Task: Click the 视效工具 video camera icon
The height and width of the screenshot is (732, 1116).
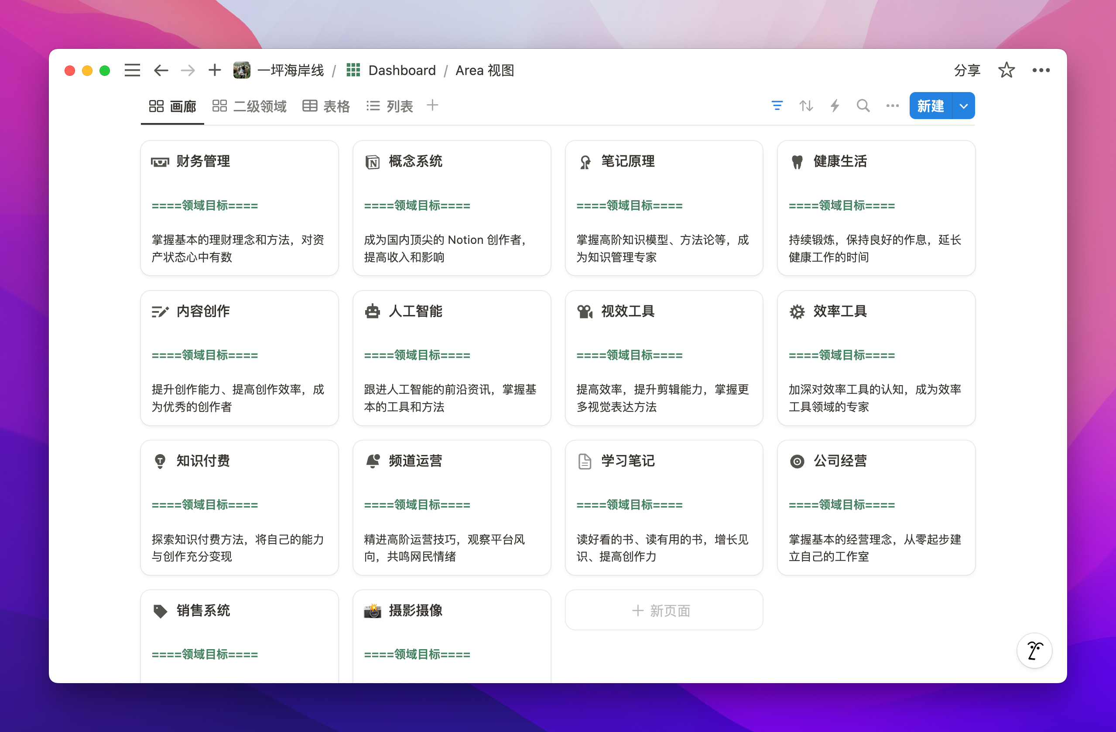Action: [585, 311]
